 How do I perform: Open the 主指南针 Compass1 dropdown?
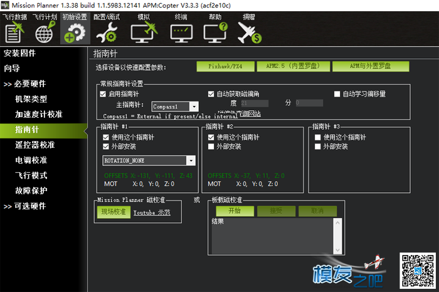[175, 107]
